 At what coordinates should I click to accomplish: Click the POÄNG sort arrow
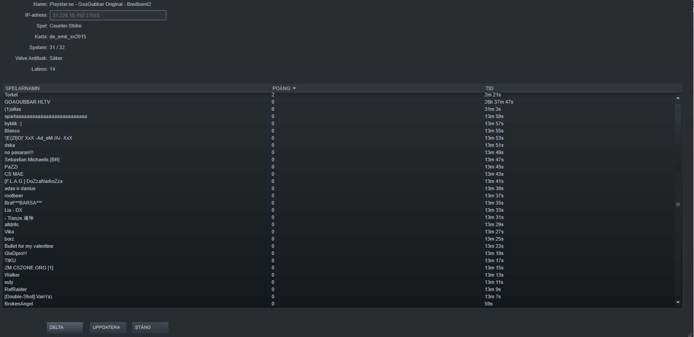tap(294, 88)
